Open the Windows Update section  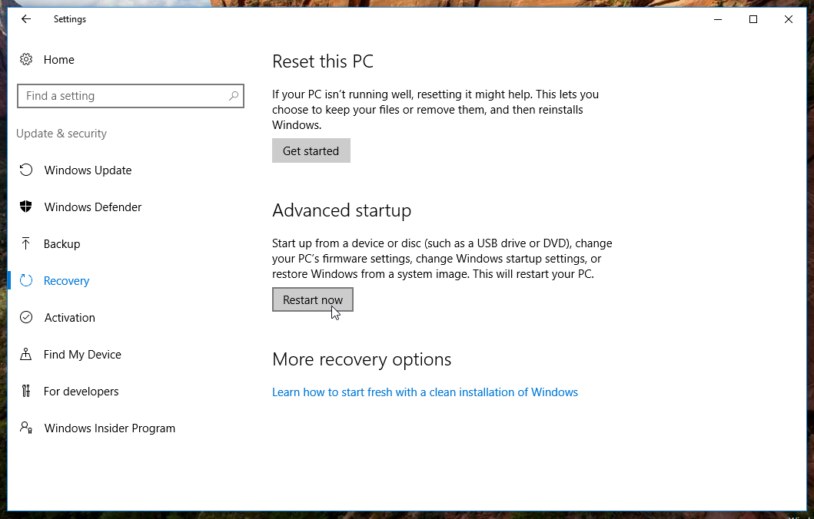tap(88, 170)
